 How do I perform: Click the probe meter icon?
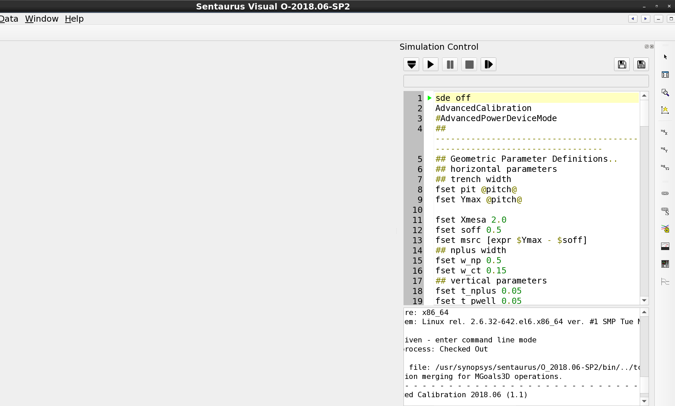(x=665, y=246)
